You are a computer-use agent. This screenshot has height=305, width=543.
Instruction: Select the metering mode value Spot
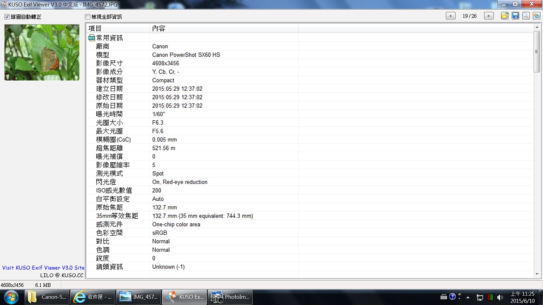158,174
